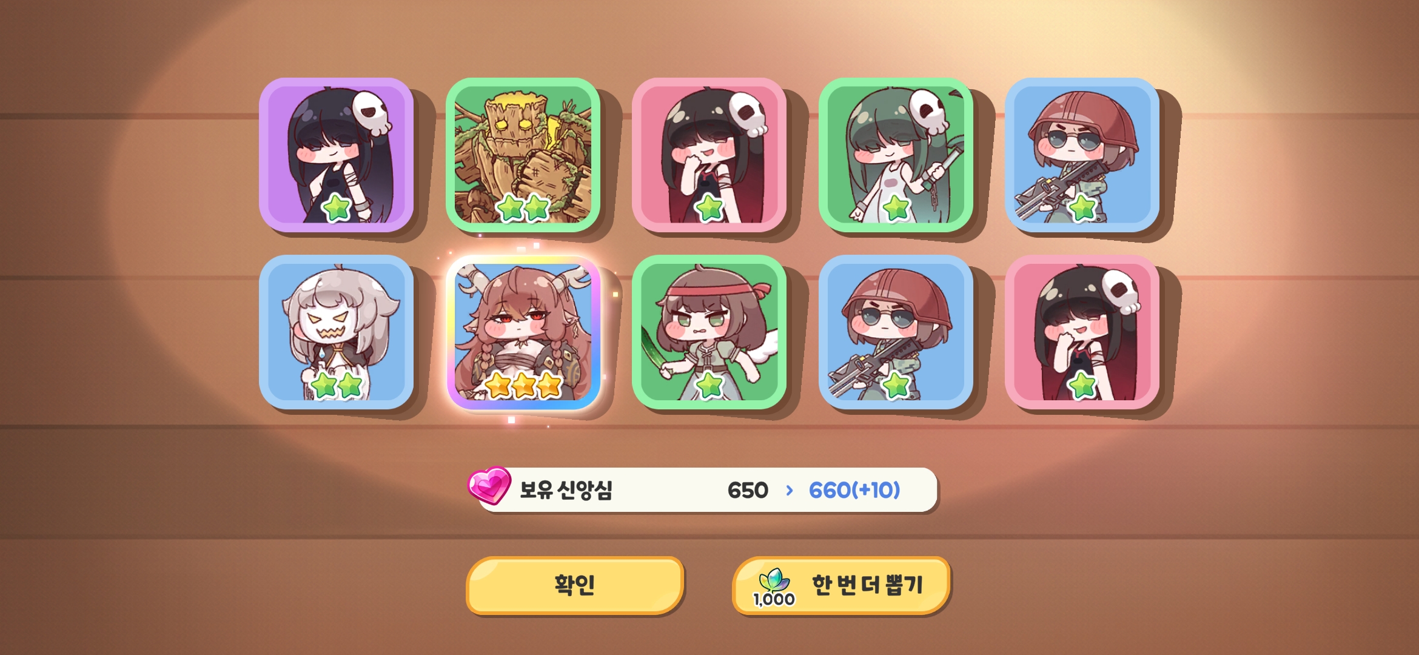
Task: Click the 한 번 더 뽑기 draw again button
Action: point(841,585)
